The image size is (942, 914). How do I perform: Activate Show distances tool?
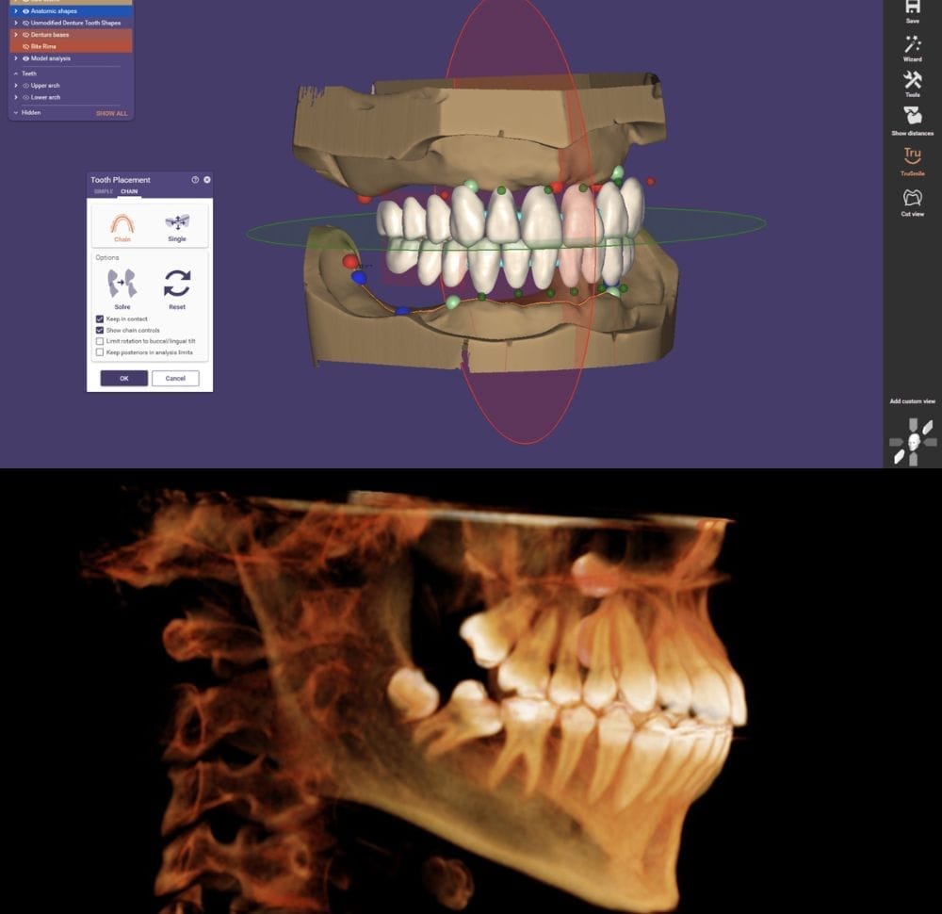point(911,120)
